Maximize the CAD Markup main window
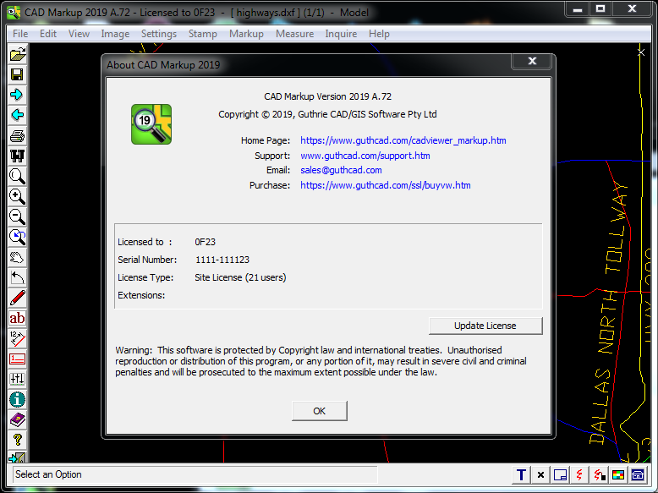 point(600,8)
